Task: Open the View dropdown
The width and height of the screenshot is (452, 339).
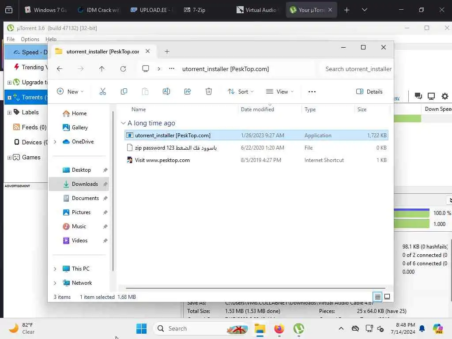Action: [279, 92]
